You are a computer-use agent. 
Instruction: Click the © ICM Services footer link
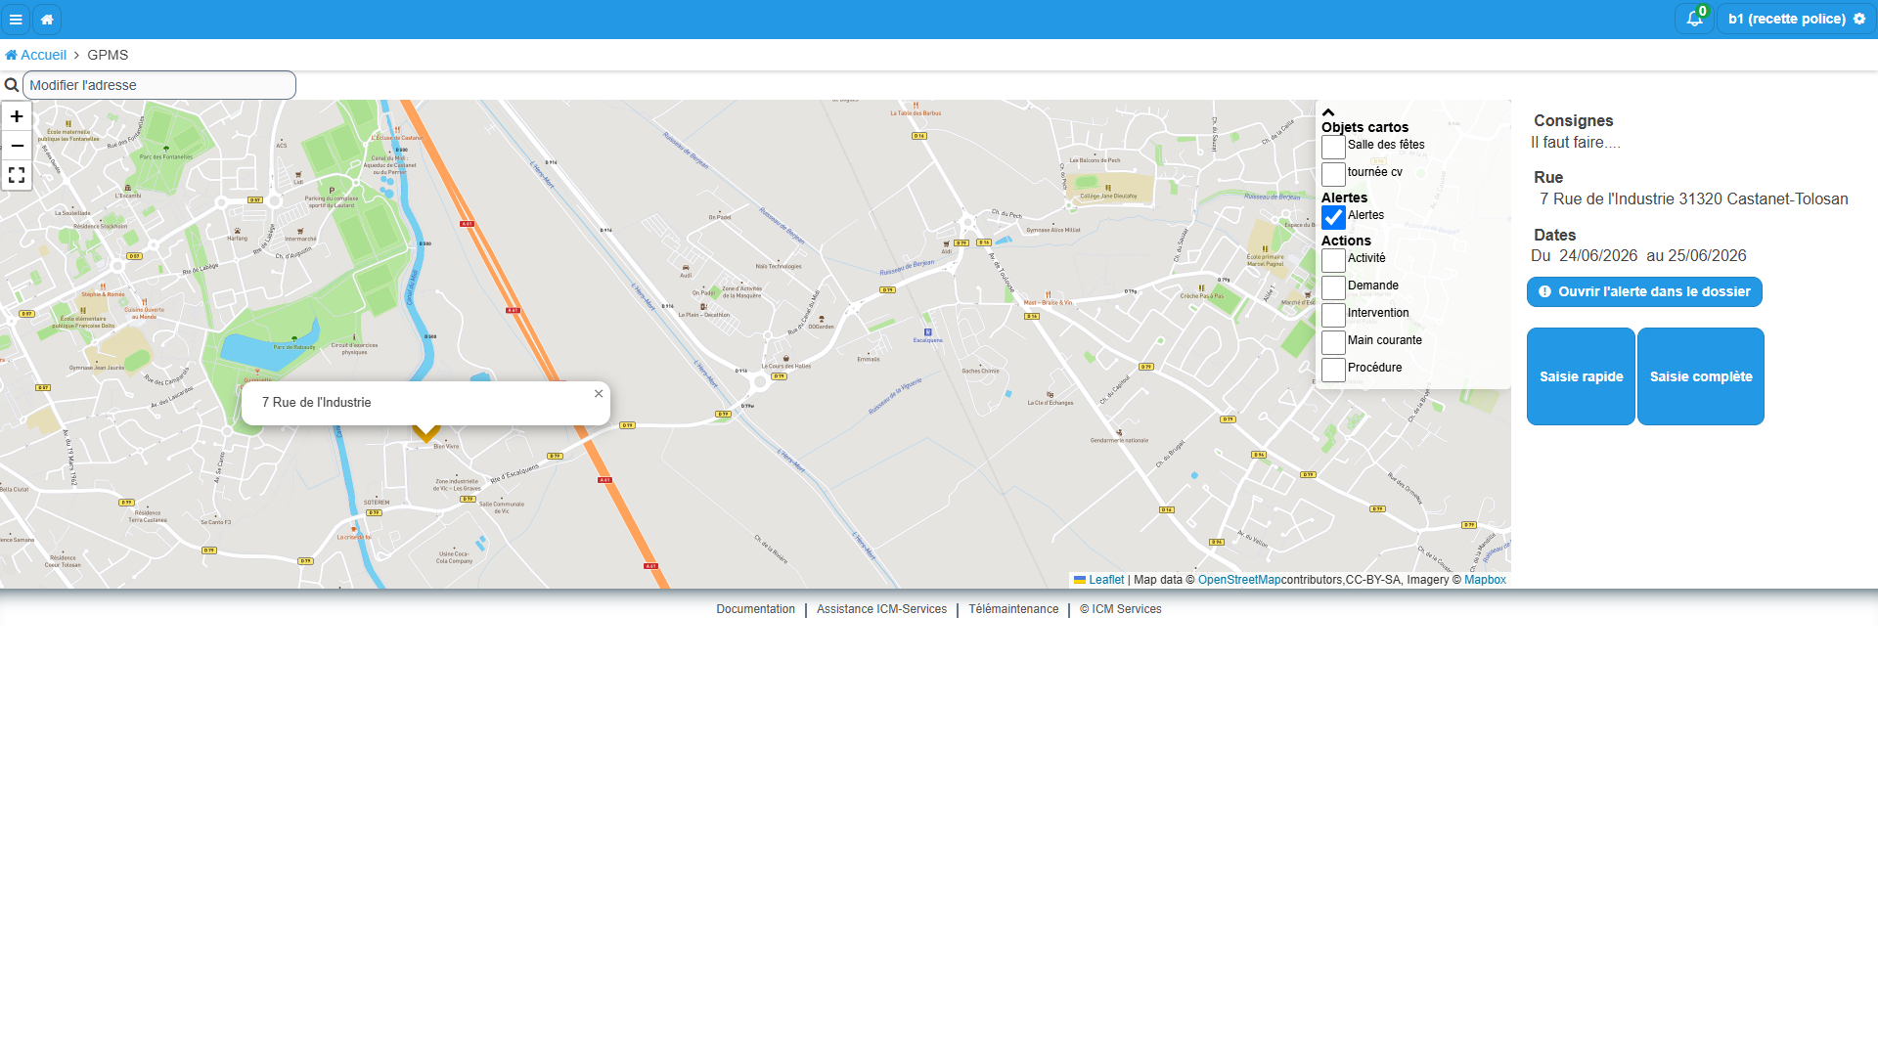[x=1121, y=609]
